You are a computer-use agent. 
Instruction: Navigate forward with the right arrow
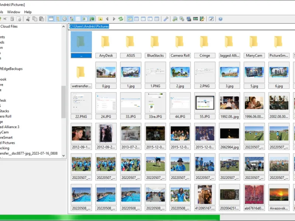tap(114, 19)
